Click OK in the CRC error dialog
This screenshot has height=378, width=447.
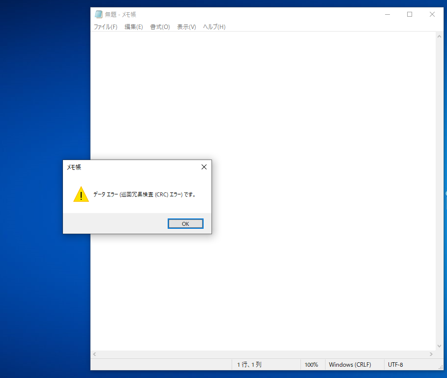coord(185,224)
